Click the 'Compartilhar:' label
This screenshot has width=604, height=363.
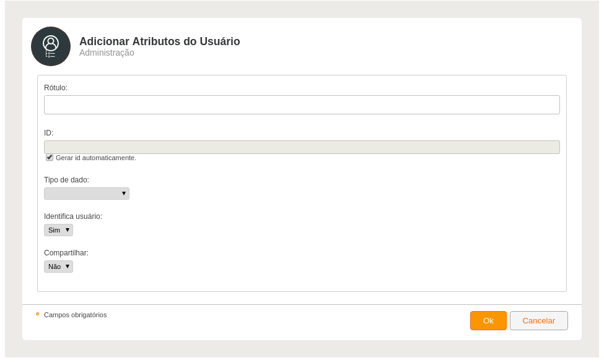pyautogui.click(x=66, y=253)
